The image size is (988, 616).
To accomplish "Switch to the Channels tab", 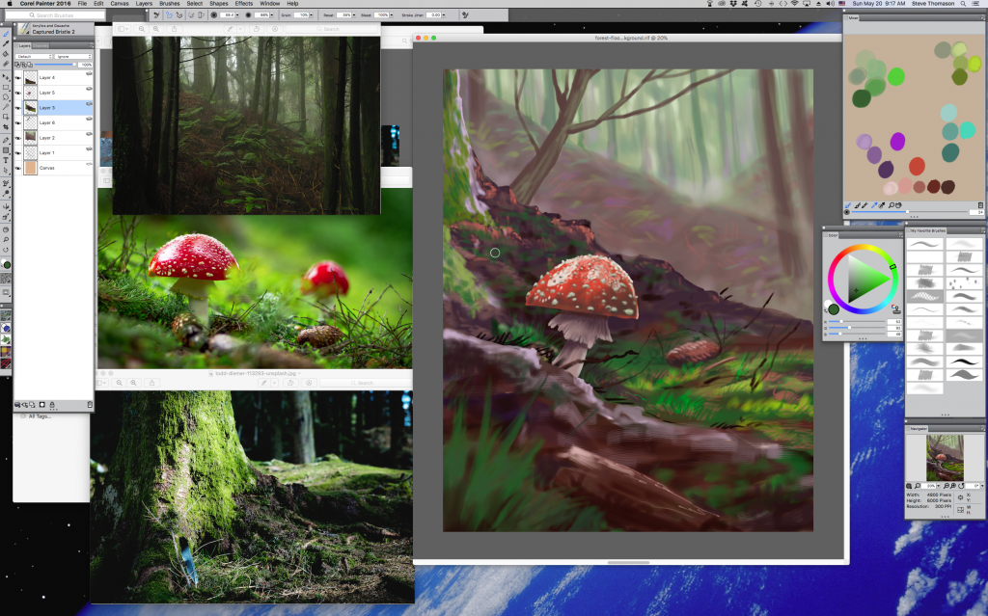I will pyautogui.click(x=41, y=45).
